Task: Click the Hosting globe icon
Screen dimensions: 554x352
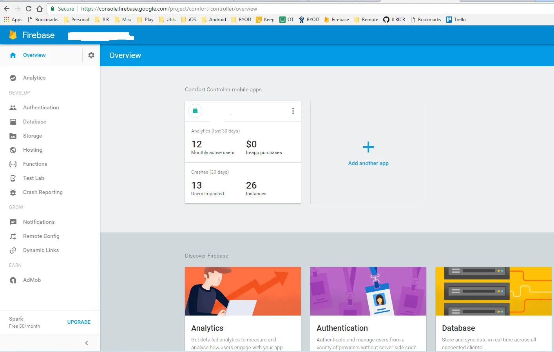Action: click(13, 150)
